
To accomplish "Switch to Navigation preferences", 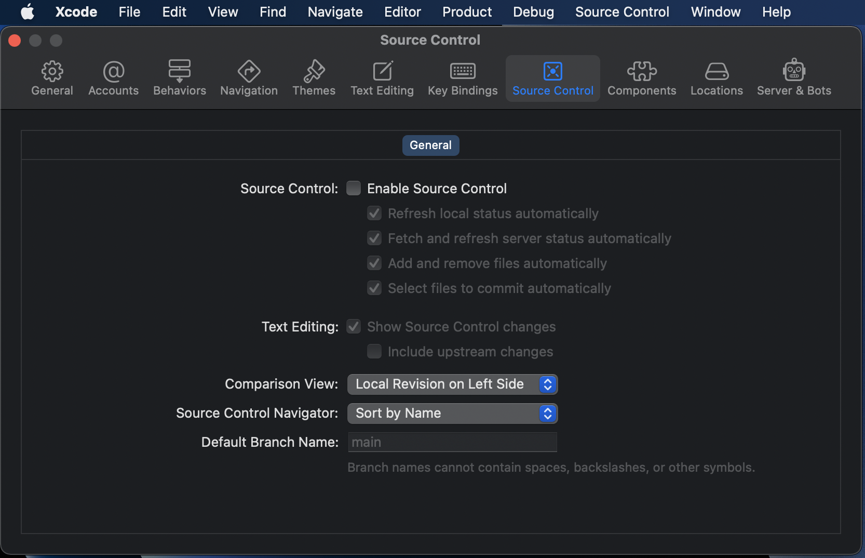I will coord(249,78).
